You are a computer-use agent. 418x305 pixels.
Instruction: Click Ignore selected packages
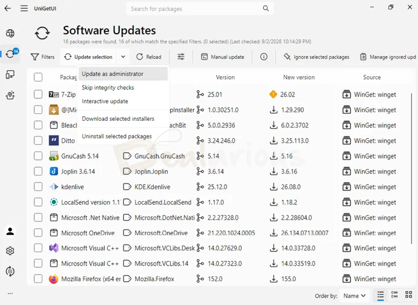(x=316, y=57)
